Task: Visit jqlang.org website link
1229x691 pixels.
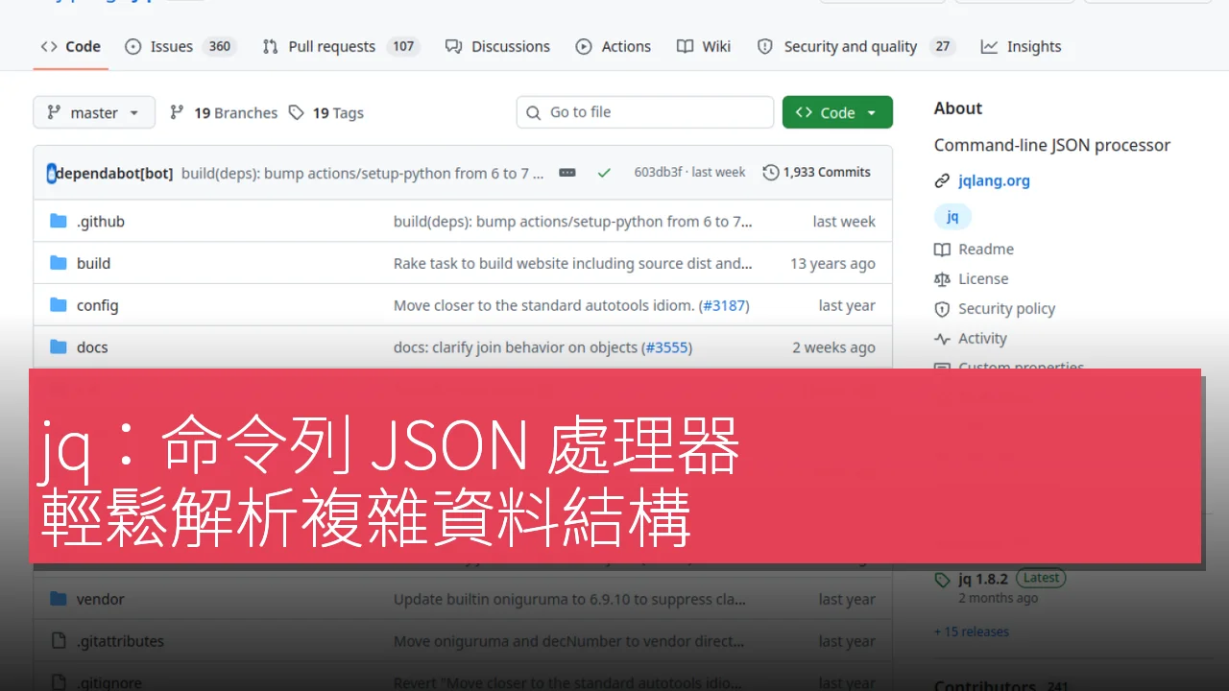Action: (x=994, y=180)
